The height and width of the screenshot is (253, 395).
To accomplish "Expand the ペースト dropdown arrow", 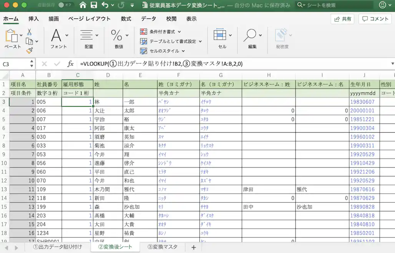I will pos(21,35).
